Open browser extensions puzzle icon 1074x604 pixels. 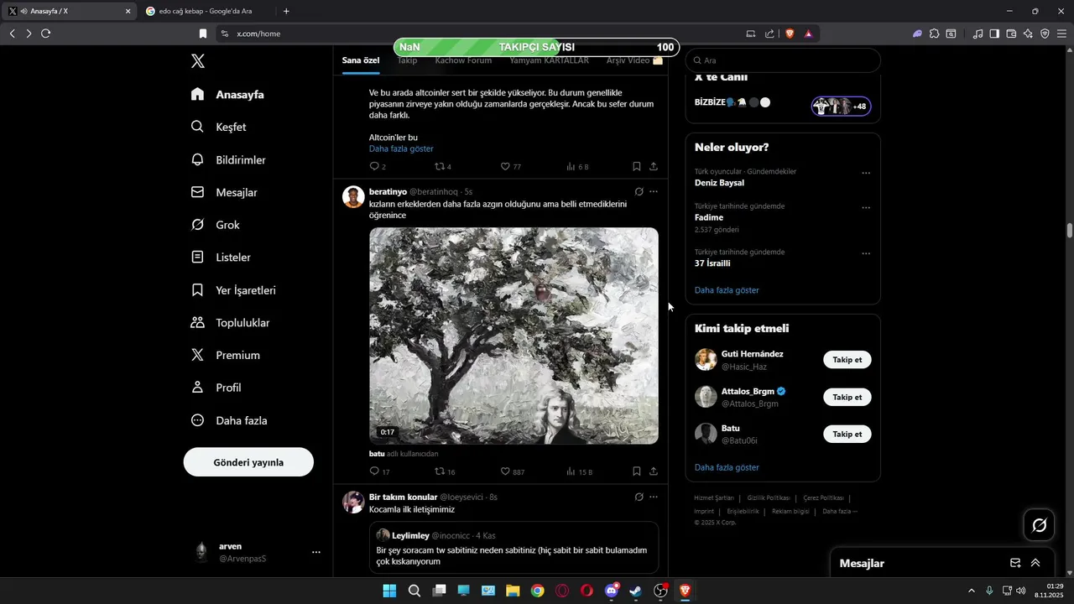click(x=934, y=34)
